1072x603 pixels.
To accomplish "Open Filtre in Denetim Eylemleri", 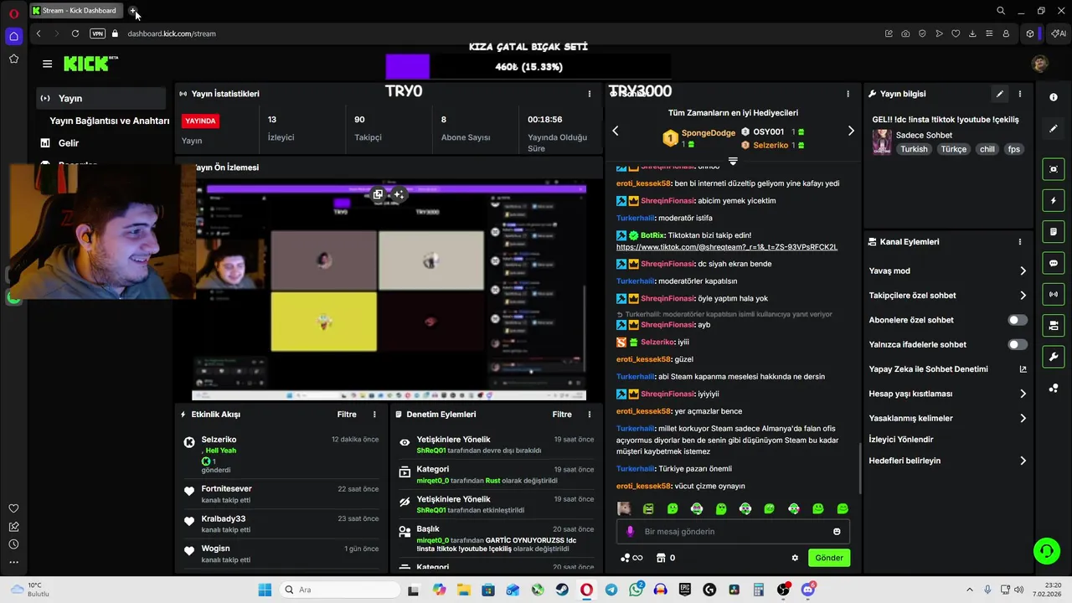I will click(x=562, y=414).
